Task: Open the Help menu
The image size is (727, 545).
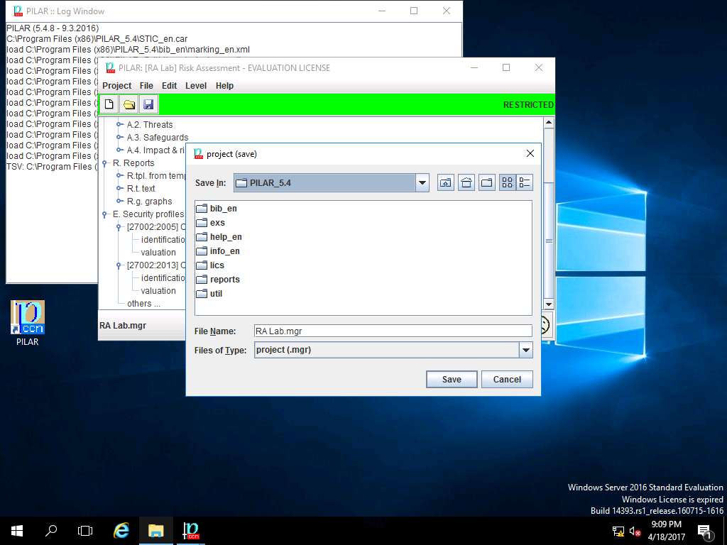Action: 224,86
